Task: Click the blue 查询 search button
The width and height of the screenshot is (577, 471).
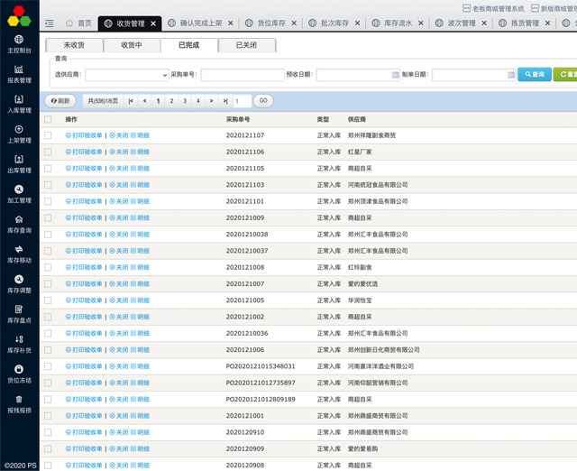Action: click(x=535, y=75)
